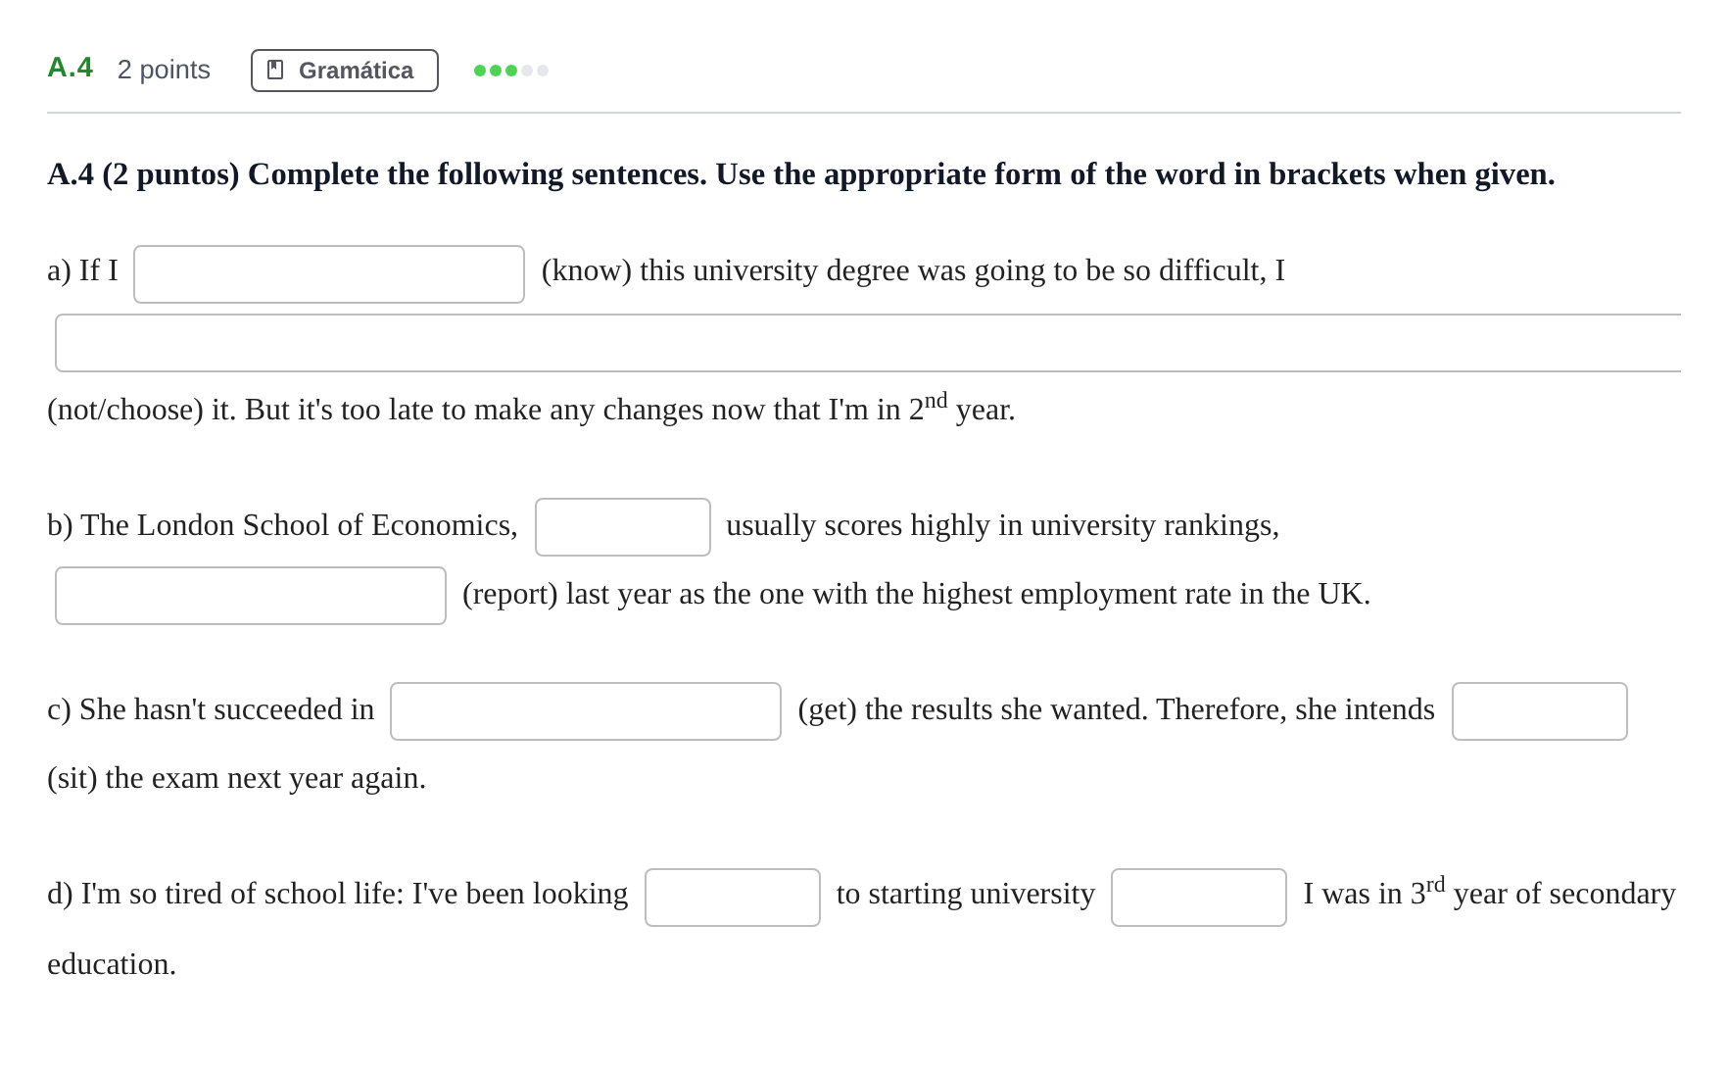Focus the (report) input field in sentence b

pos(251,596)
